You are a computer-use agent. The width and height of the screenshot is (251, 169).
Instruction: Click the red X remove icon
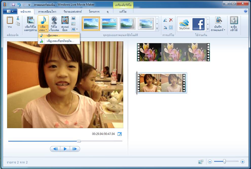[171, 20]
